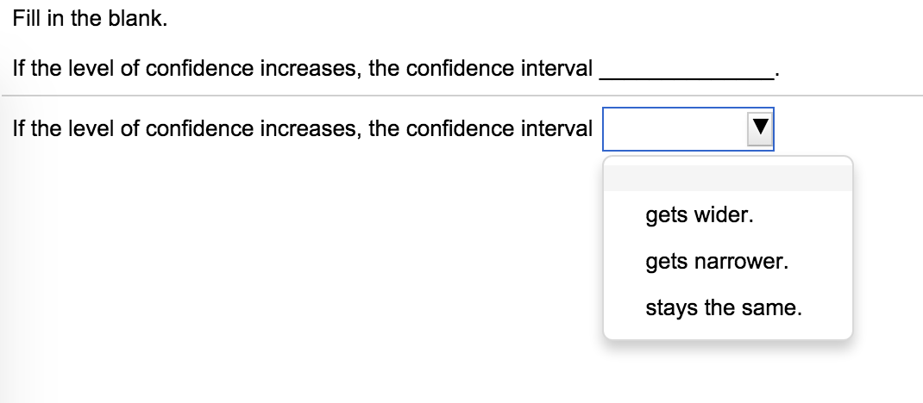
Task: Choose "gets narrower." from the list
Action: click(x=716, y=261)
